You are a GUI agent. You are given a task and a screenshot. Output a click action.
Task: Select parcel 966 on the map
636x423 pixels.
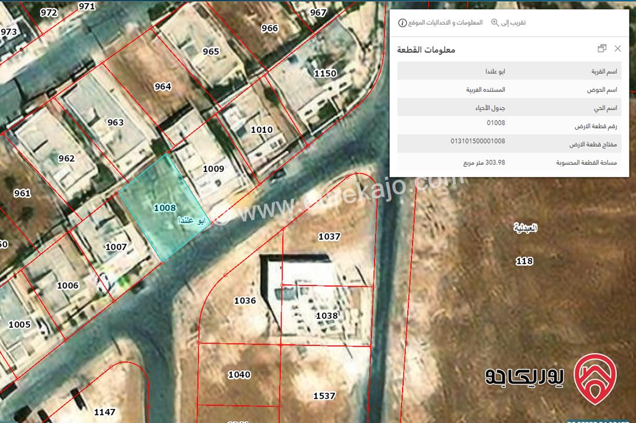tap(270, 28)
